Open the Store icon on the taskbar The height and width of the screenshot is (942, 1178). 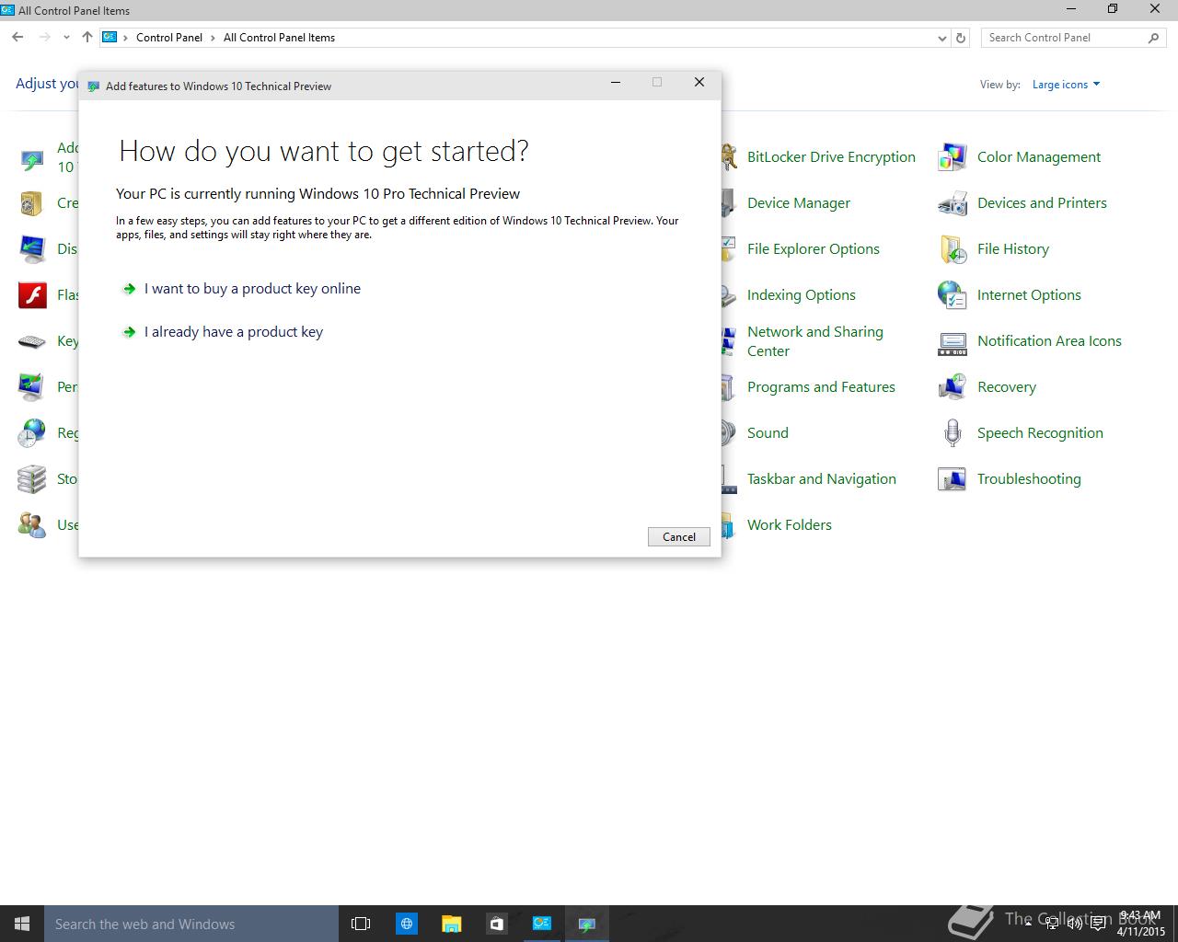click(496, 924)
